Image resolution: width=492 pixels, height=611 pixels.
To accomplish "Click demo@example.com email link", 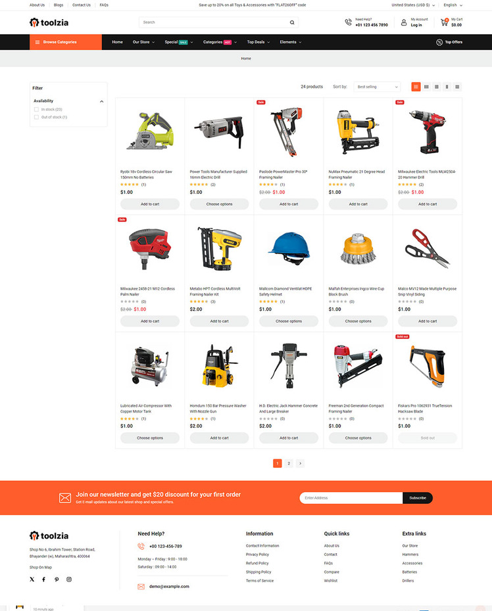I will 169,587.
